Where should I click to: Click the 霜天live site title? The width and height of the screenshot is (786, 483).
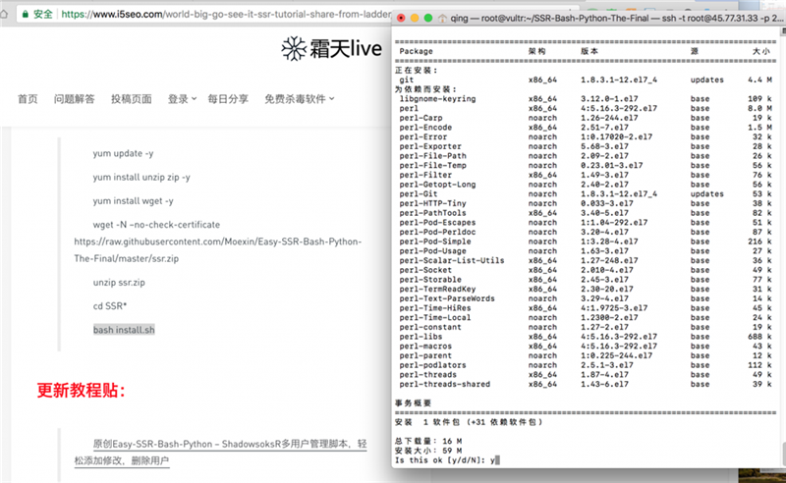pyautogui.click(x=346, y=49)
